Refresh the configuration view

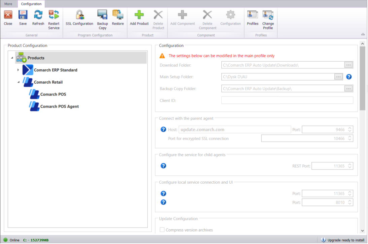pos(38,15)
